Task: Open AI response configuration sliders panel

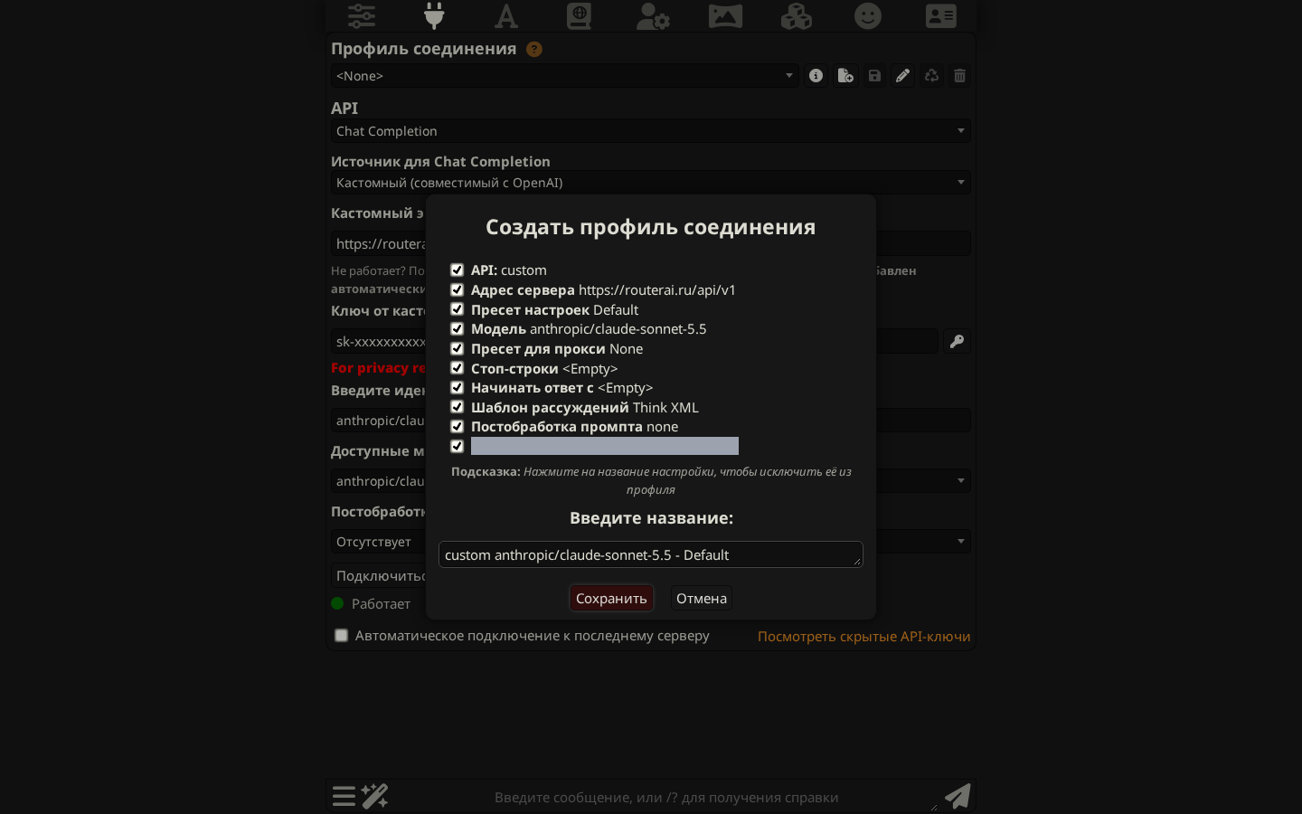Action: point(362,15)
